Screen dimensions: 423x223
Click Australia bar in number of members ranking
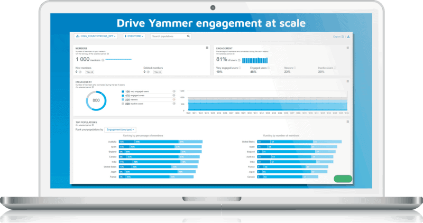(x=295, y=157)
